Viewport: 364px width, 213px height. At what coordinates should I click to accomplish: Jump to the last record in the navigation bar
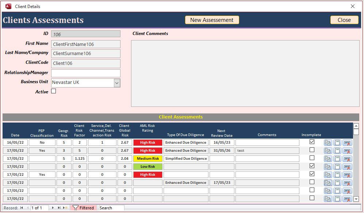[x=59, y=208]
